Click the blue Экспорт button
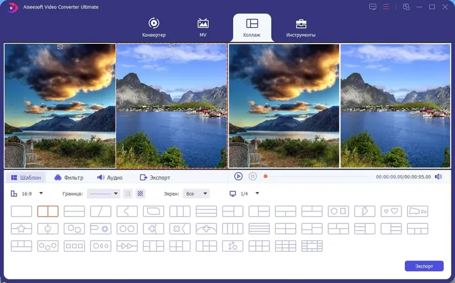 [424, 266]
